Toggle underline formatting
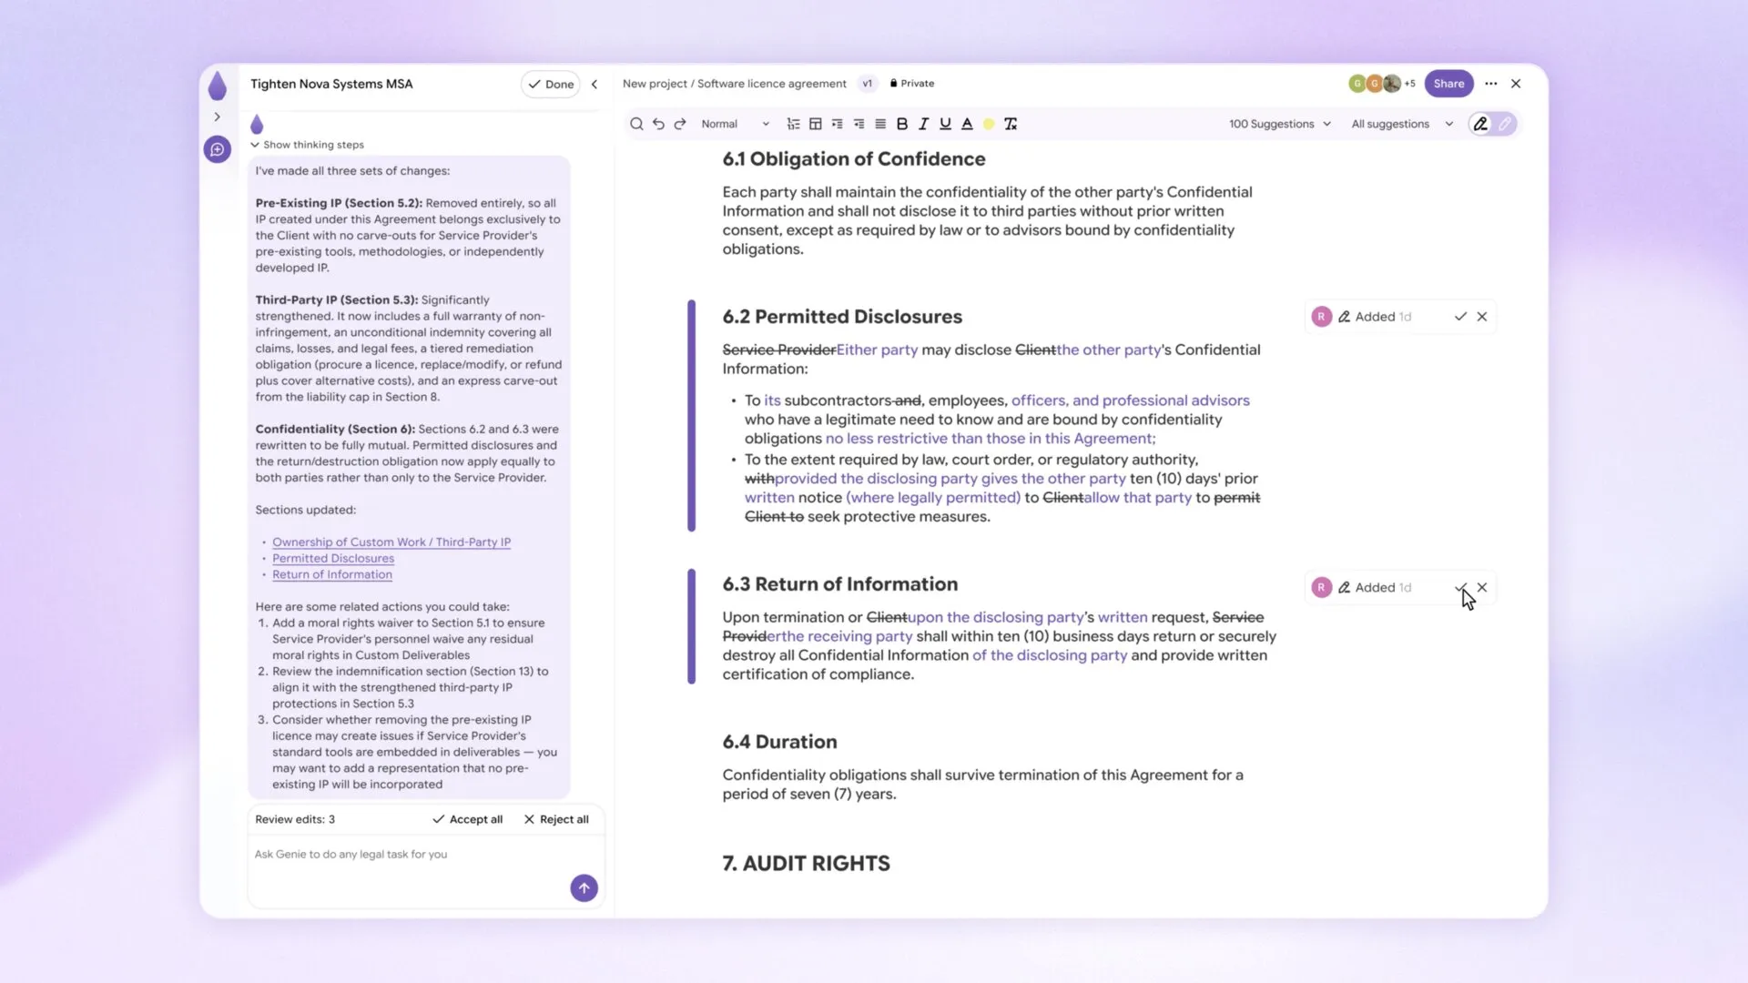This screenshot has height=983, width=1748. (x=945, y=124)
